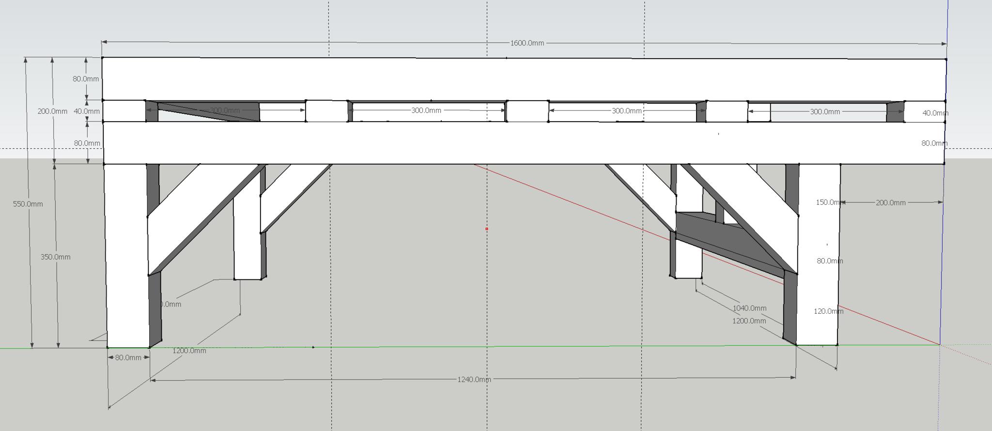Select the 150.0mm dimension label

tap(828, 202)
